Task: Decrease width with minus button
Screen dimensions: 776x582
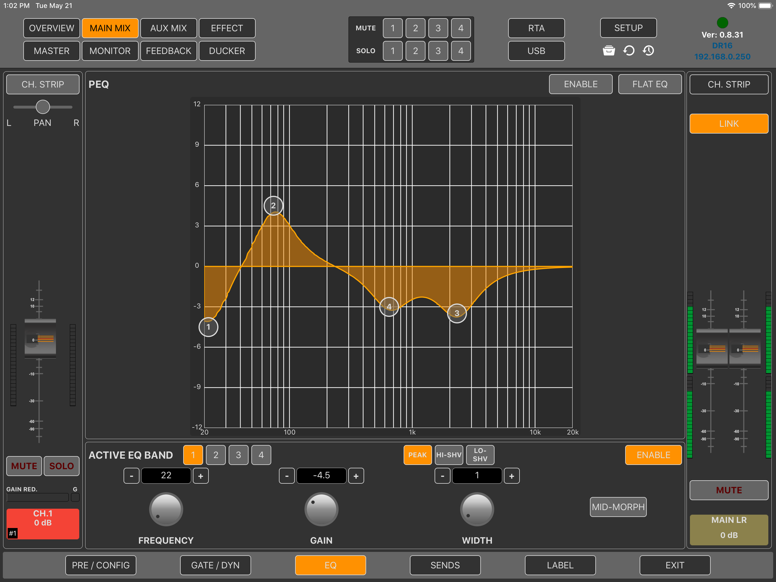Action: pos(442,476)
